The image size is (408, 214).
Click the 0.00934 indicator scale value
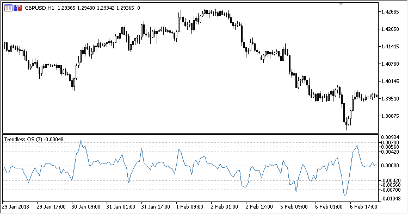coord(390,137)
